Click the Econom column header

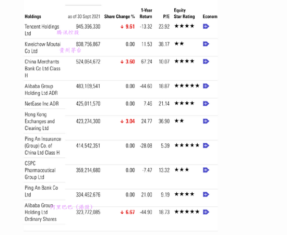(210, 17)
